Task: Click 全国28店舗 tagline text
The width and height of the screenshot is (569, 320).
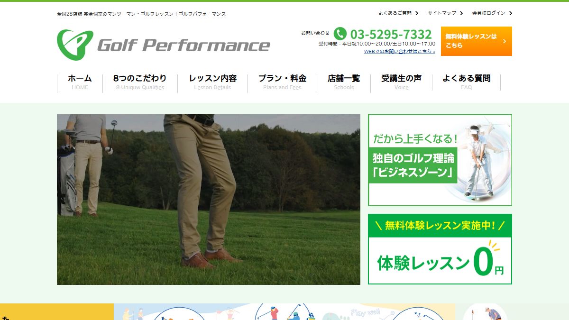Action: 141,14
